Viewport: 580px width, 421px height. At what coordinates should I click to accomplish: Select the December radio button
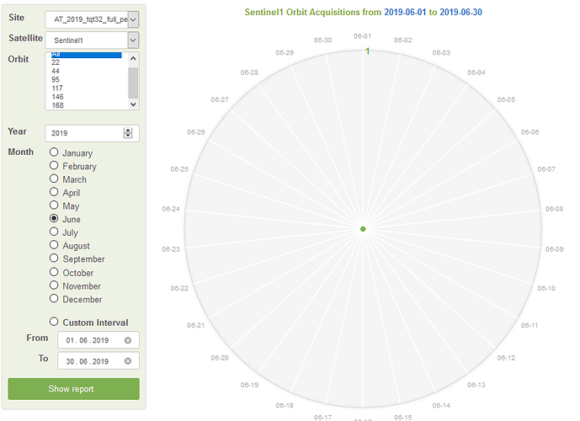coord(54,299)
